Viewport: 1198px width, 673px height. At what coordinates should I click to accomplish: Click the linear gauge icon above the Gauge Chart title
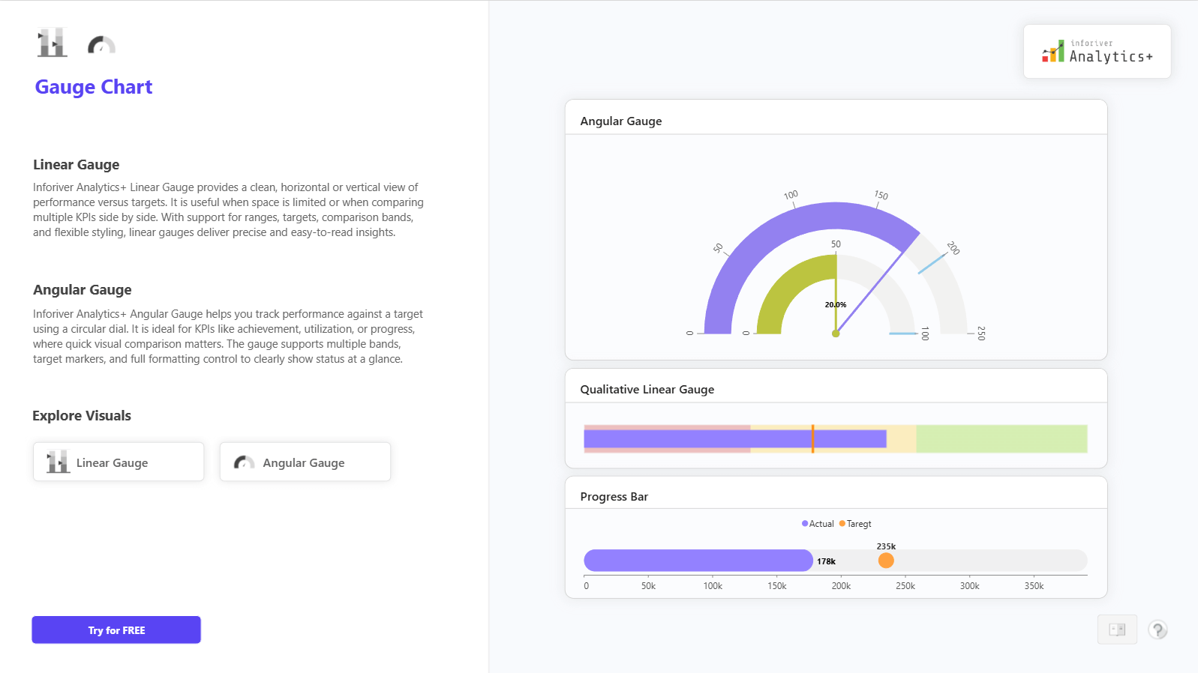pyautogui.click(x=53, y=43)
